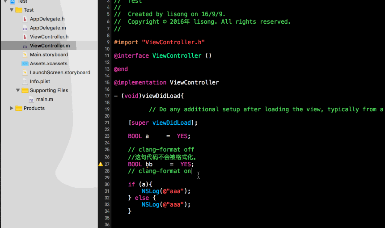Click line number 23 in gutter
385x228 pixels.
pos(107,136)
